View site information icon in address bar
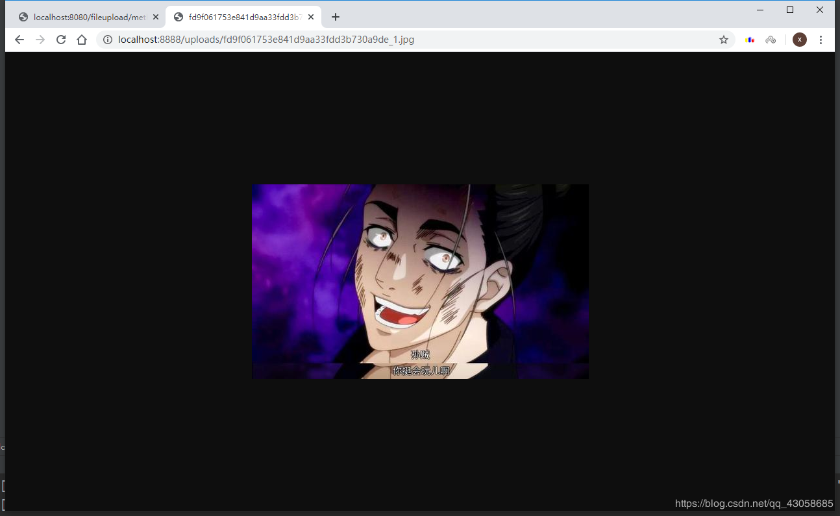Screen dimensions: 840x516 (108, 40)
